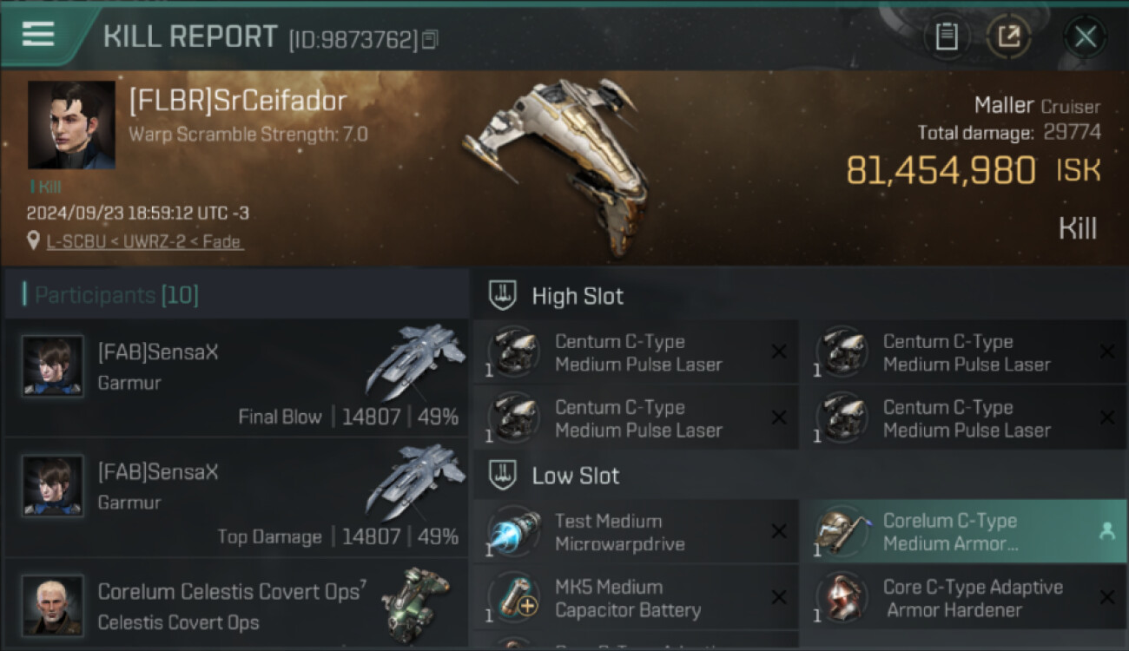Select the Corelum C-Type Medium Armor module
The height and width of the screenshot is (651, 1129).
coord(964,532)
